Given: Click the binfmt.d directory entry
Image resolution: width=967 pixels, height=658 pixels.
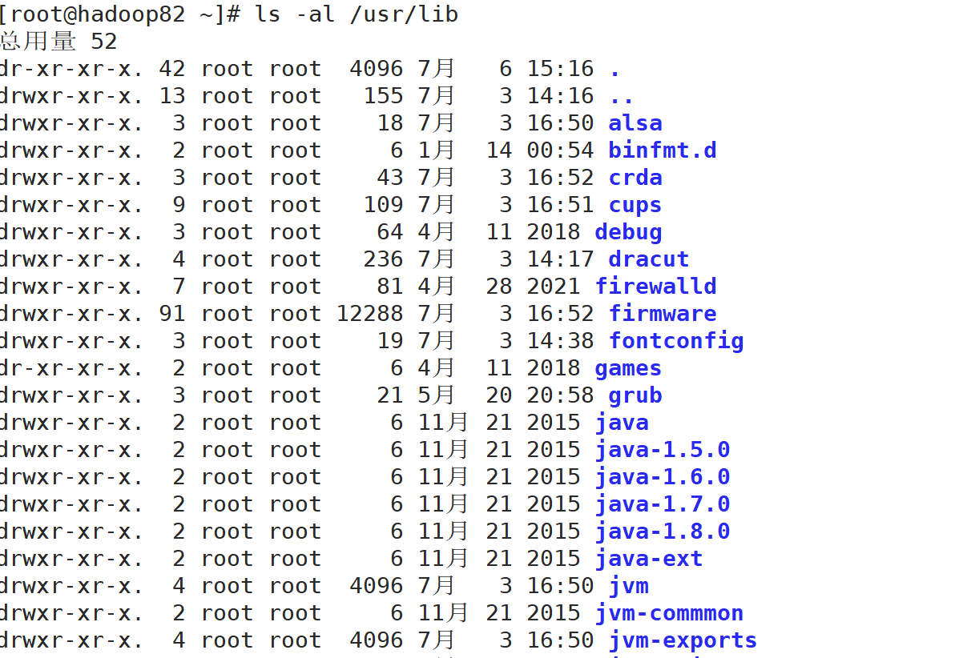Looking at the screenshot, I should (662, 150).
